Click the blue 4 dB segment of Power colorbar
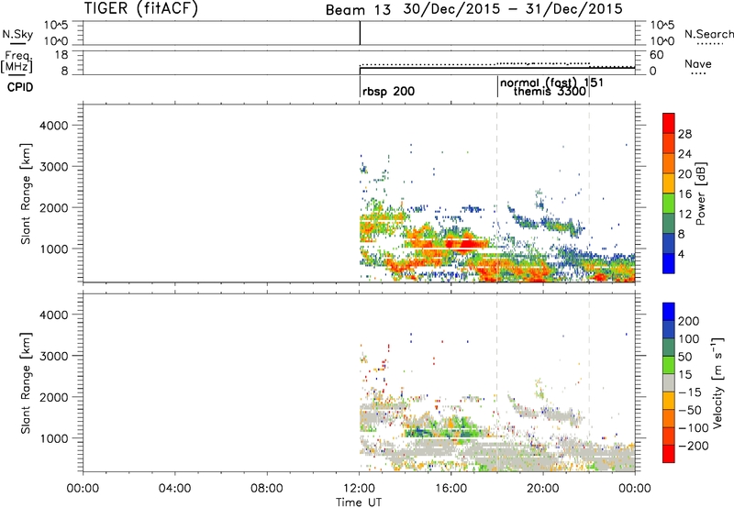 pos(669,263)
